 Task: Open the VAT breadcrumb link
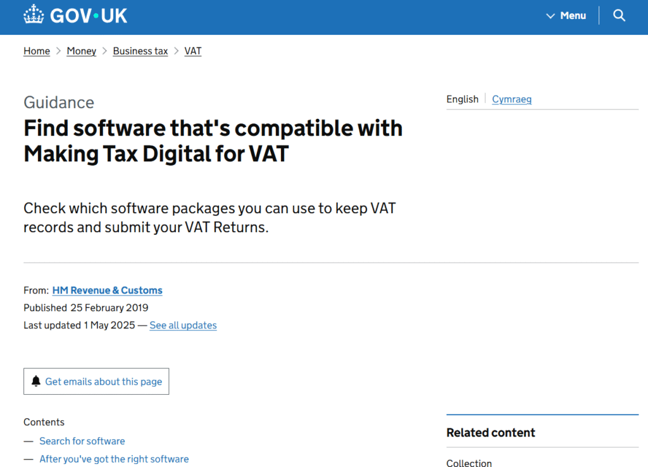192,51
